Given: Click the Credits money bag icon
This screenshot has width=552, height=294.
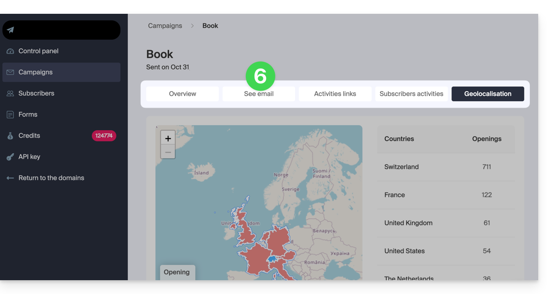Looking at the screenshot, I should point(10,136).
